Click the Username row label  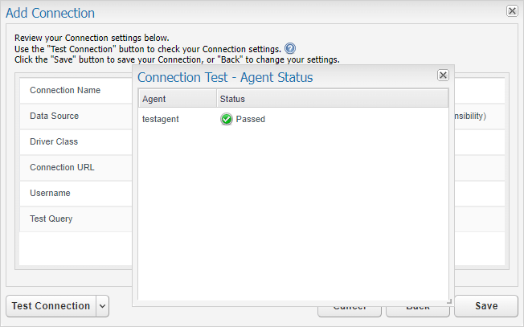coord(50,193)
